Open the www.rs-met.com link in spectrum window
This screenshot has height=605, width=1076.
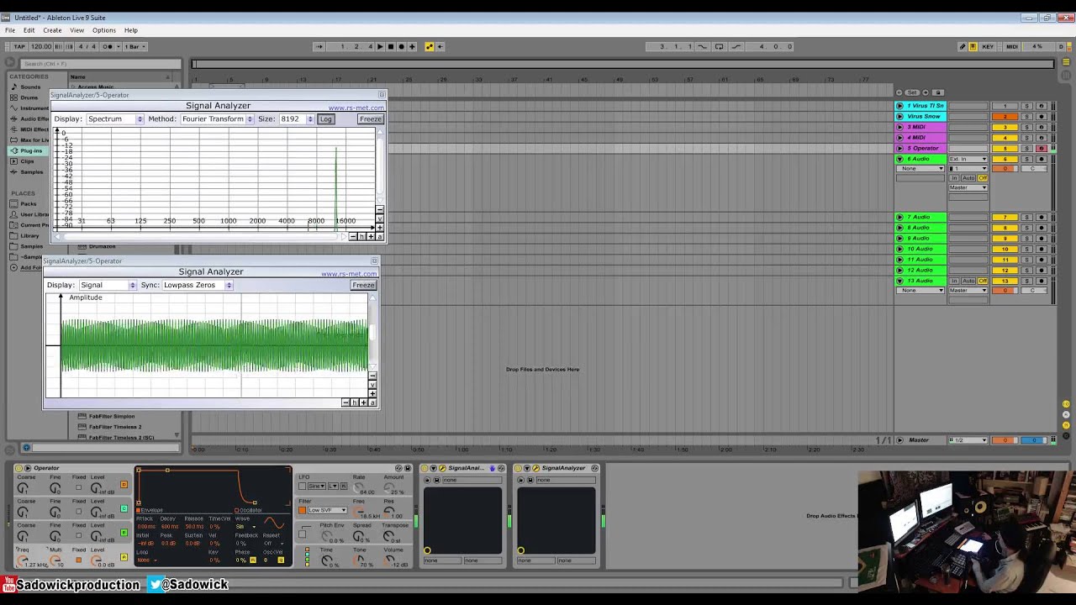[x=356, y=108]
